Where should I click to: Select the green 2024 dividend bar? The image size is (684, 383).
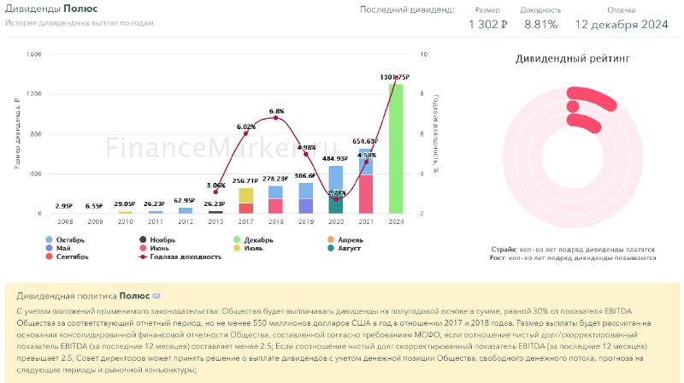point(396,149)
